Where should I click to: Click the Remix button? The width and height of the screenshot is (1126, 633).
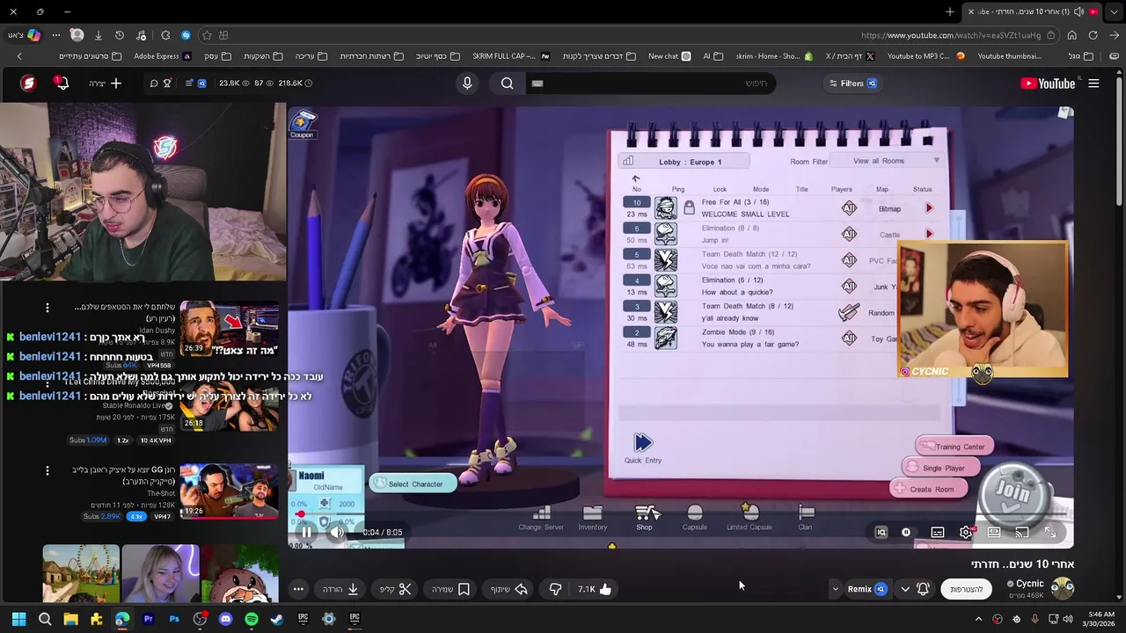866,589
